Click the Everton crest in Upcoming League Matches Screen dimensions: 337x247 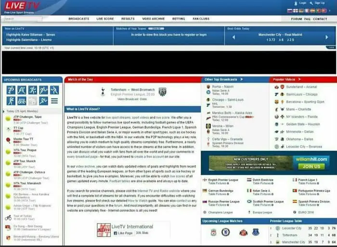256,232
